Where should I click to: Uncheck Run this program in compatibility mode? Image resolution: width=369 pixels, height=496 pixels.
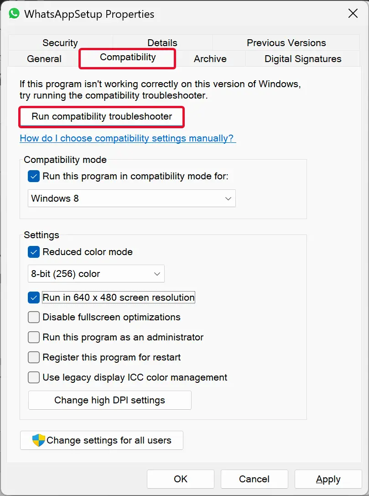33,176
